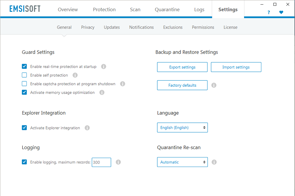Open the Exclusions settings sub-tab
This screenshot has height=196, width=295.
click(x=173, y=27)
